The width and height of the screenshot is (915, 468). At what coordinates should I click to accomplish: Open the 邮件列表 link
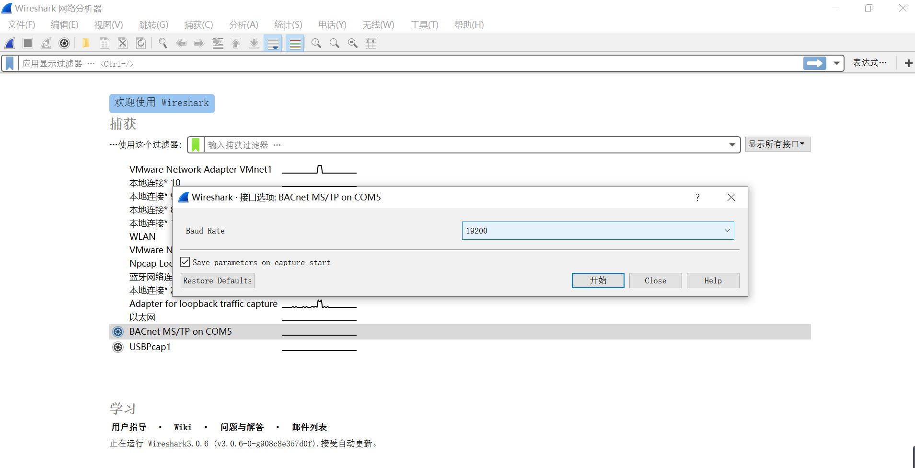[x=310, y=427]
